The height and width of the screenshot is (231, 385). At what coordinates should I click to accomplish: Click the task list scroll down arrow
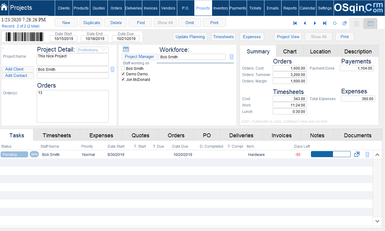tap(377, 221)
